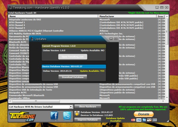Open the List Hardware filter dropdown
178x127 pixels.
pyautogui.click(x=71, y=107)
